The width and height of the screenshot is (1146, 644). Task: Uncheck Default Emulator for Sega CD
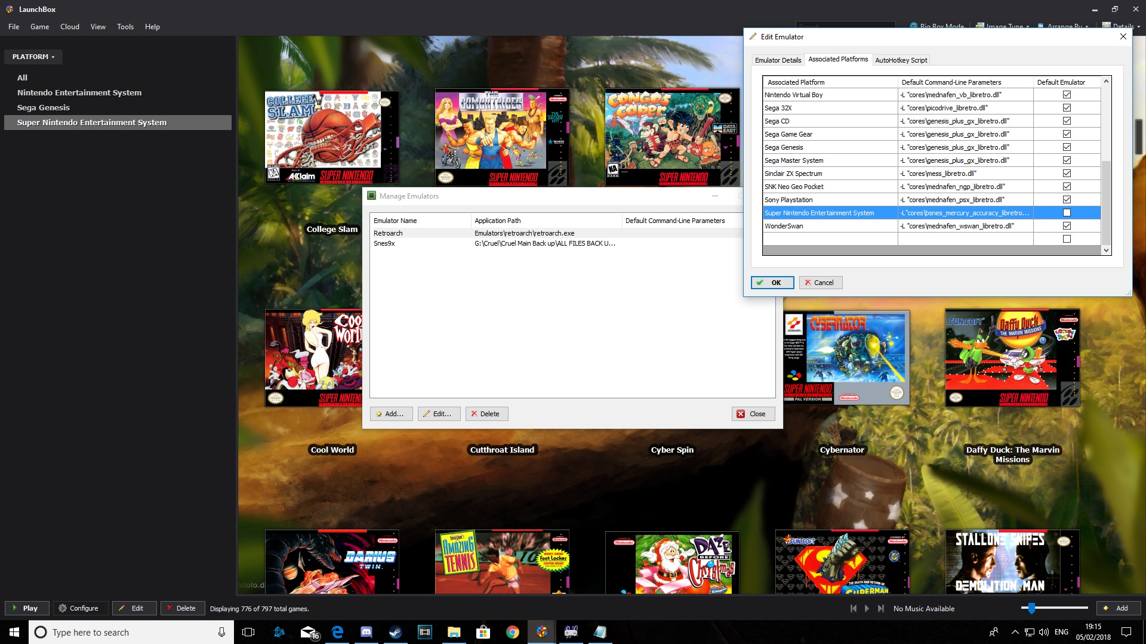1067,121
